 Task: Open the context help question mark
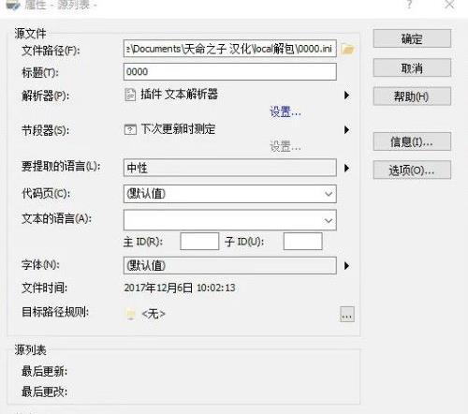[x=409, y=5]
